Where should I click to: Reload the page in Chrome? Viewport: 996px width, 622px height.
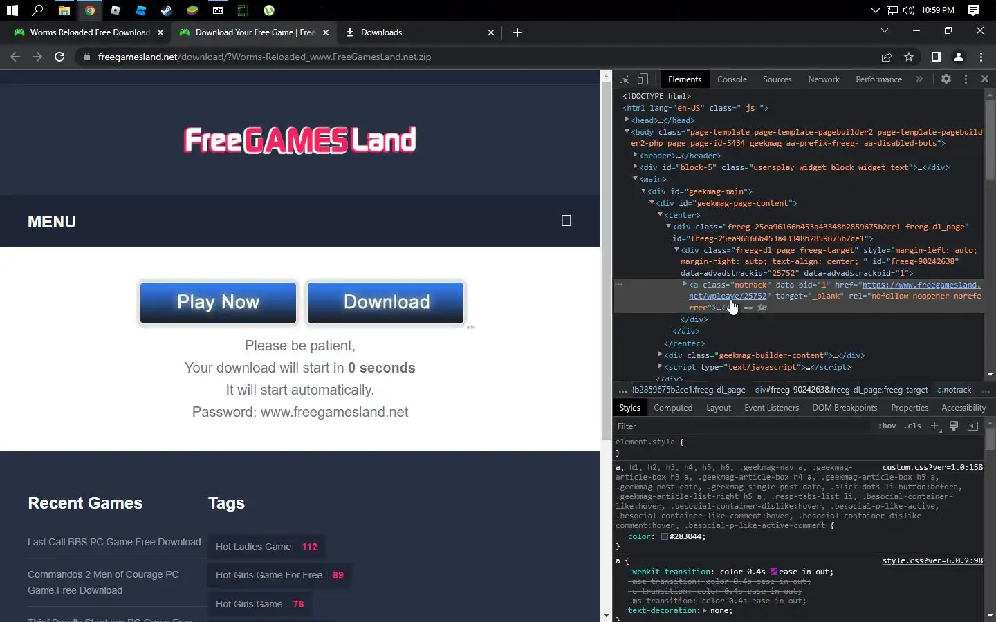pos(59,57)
